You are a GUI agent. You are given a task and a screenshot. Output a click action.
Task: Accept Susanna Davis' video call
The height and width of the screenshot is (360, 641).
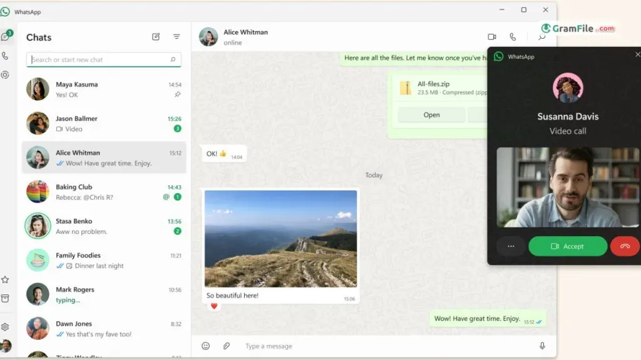[x=568, y=246]
